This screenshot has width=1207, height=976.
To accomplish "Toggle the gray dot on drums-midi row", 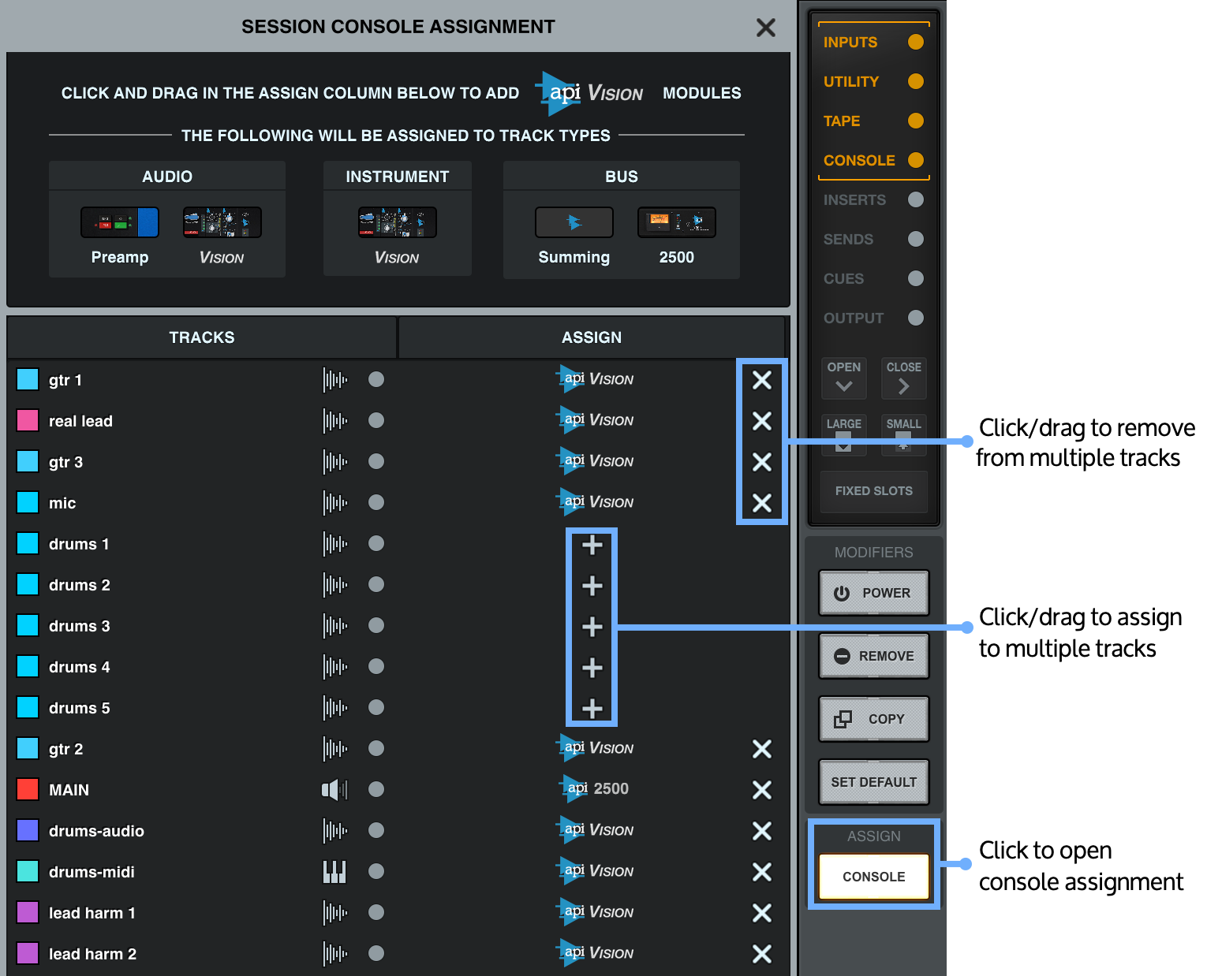I will pos(376,871).
